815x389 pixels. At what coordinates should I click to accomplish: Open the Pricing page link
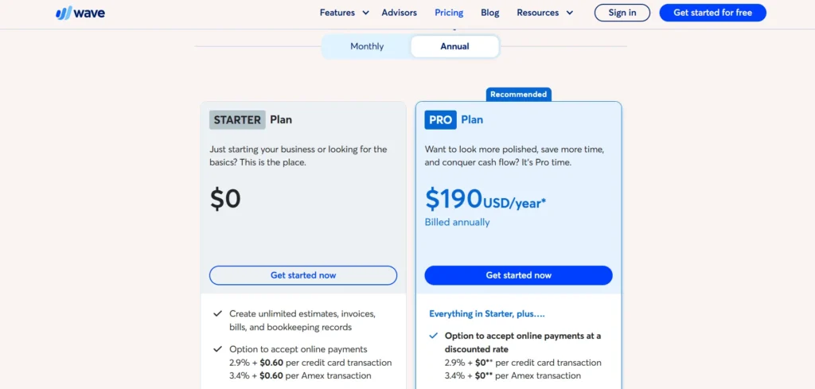449,13
